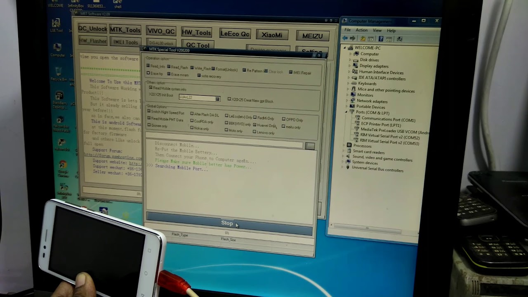The height and width of the screenshot is (297, 528).
Task: Expand Keyboards node
Action: click(349, 83)
